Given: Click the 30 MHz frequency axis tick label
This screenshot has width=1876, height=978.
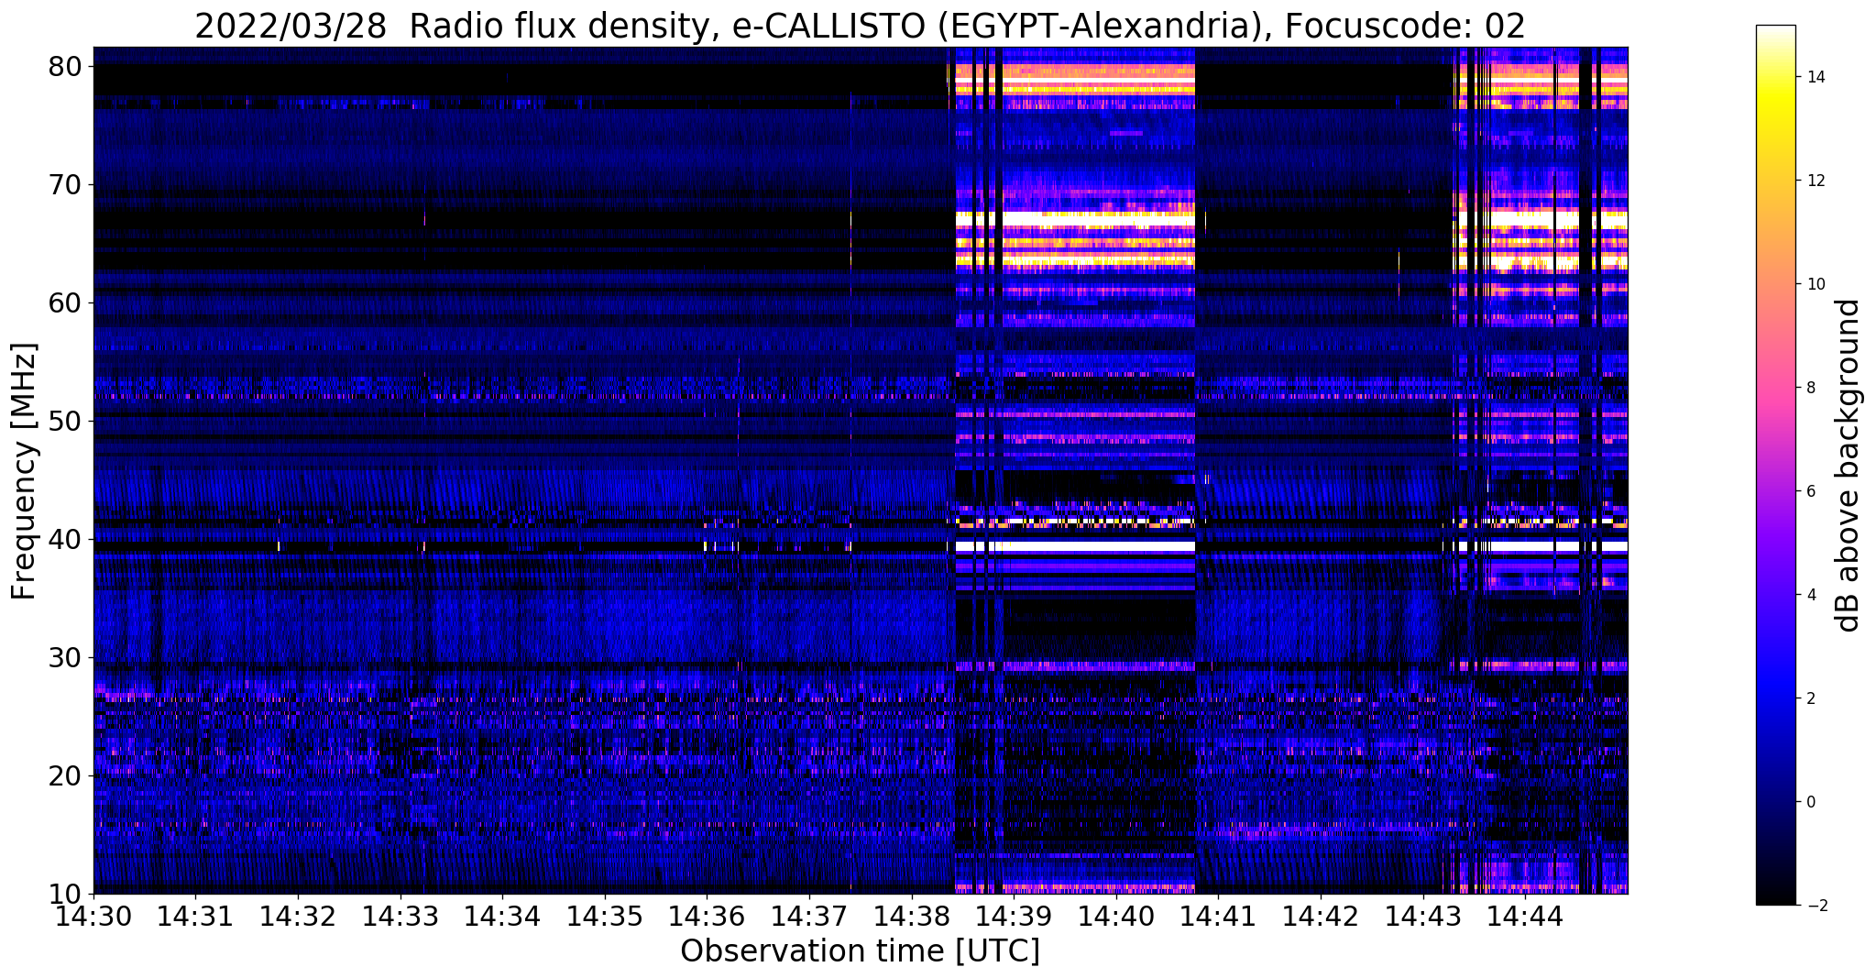Looking at the screenshot, I should coord(67,657).
